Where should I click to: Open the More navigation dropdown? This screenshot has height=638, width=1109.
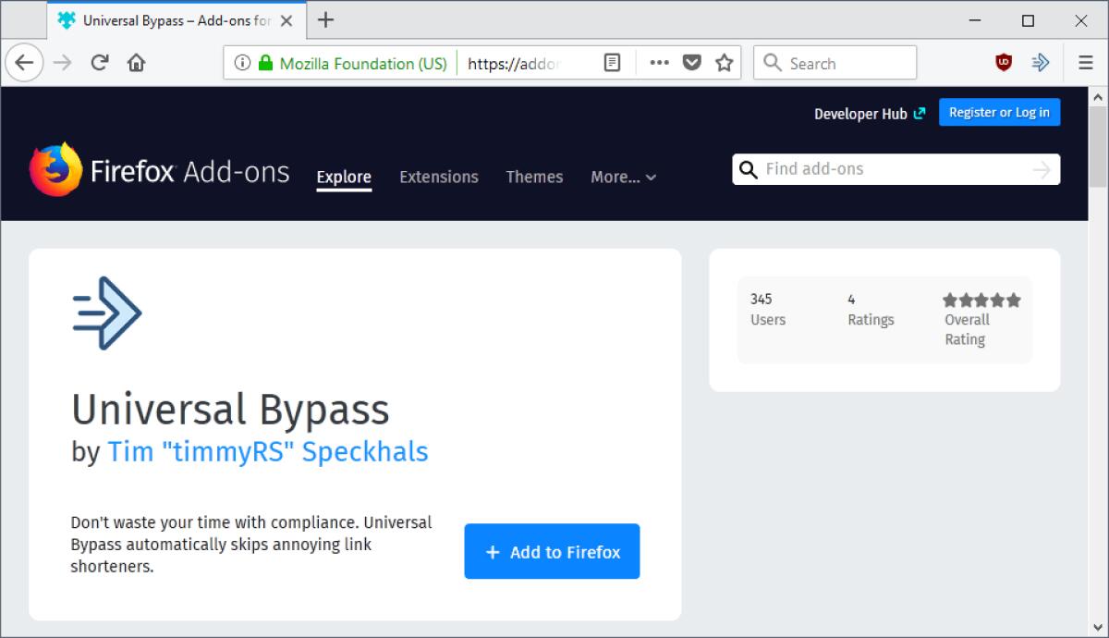coord(622,177)
